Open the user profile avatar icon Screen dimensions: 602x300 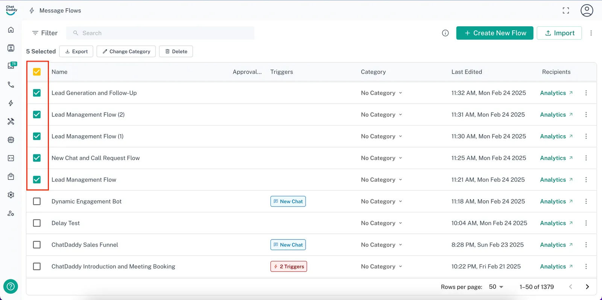pos(587,11)
